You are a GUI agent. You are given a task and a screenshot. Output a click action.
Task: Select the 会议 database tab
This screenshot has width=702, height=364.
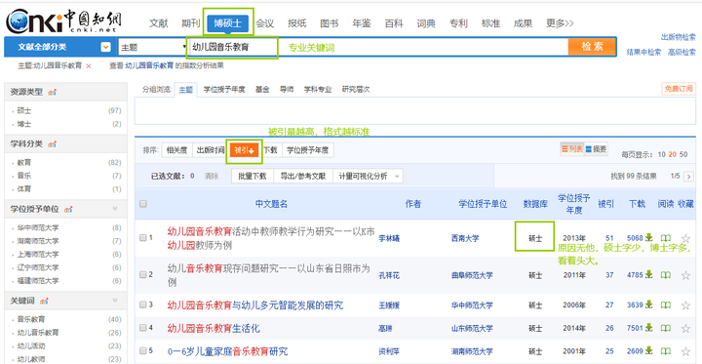[264, 23]
